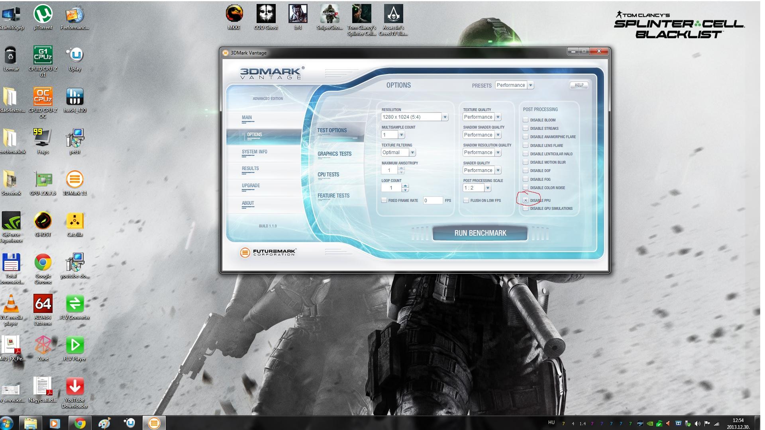Toggle the Disable Anamorphic Flare checkbox
The width and height of the screenshot is (765, 430).
[526, 137]
